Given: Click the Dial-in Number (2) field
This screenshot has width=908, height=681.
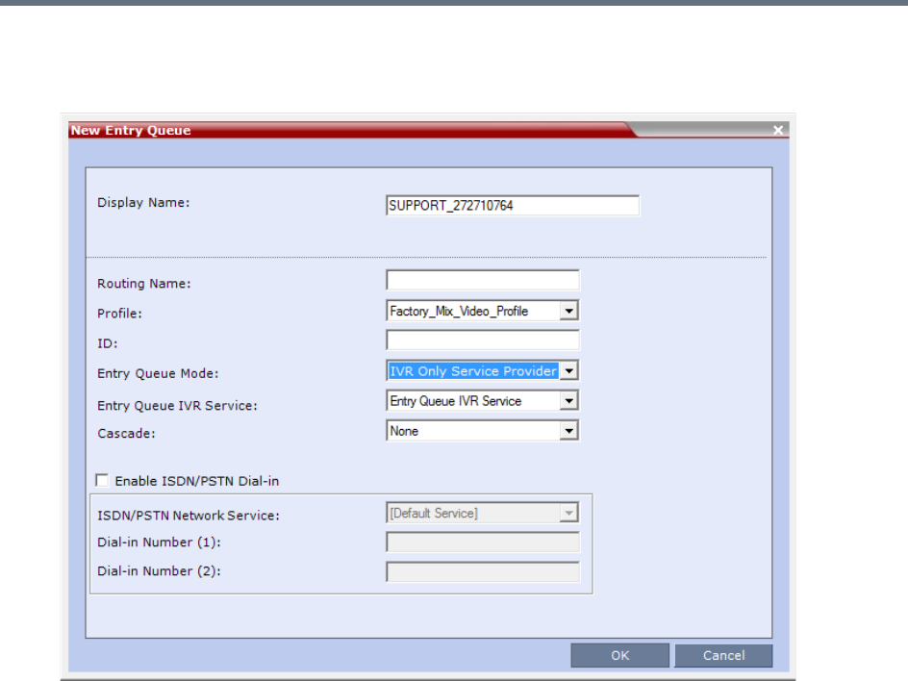Looking at the screenshot, I should coord(483,572).
